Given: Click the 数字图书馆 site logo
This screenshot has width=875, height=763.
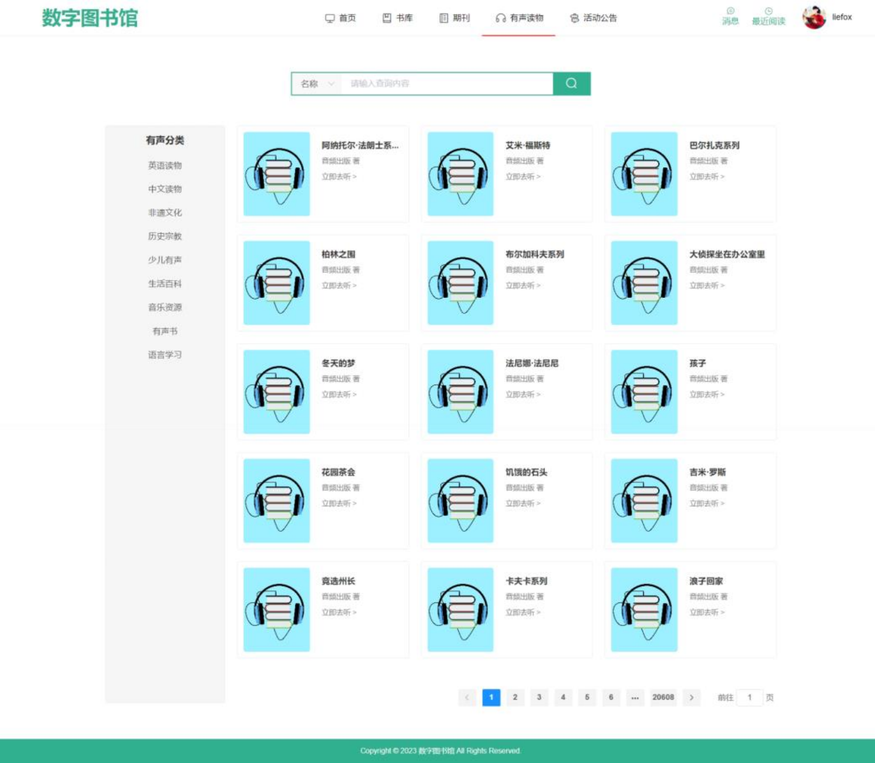Looking at the screenshot, I should pyautogui.click(x=90, y=18).
